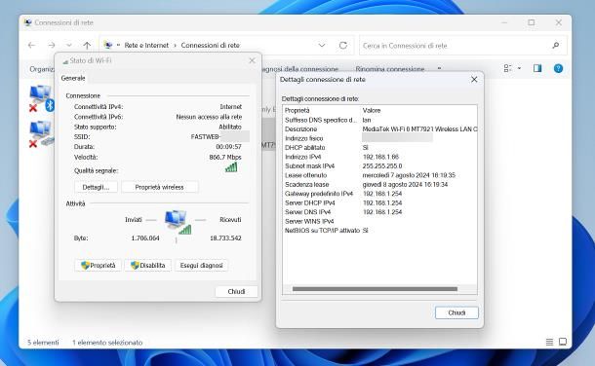This screenshot has height=366, width=595.
Task: Select the 'Indirizzo IPv4' row
Action: pyautogui.click(x=379, y=157)
